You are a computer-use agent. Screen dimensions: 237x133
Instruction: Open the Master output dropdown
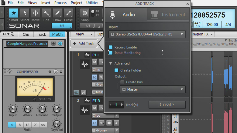153,89
